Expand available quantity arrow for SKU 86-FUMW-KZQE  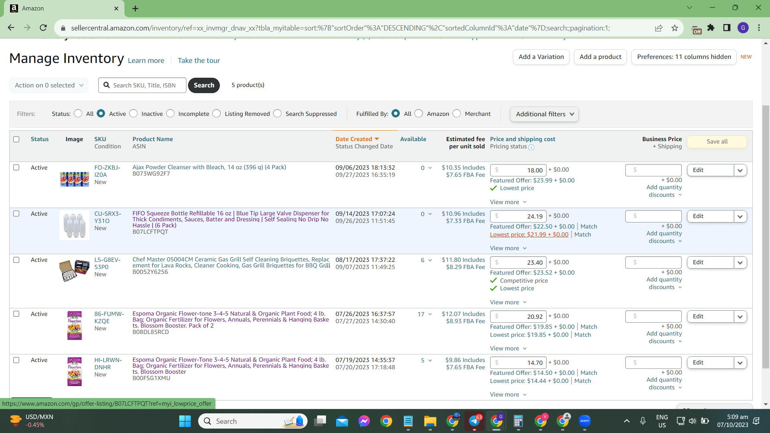pyautogui.click(x=430, y=314)
